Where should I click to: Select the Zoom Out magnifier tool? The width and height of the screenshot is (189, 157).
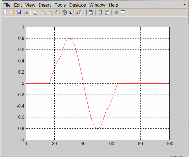coord(51,12)
